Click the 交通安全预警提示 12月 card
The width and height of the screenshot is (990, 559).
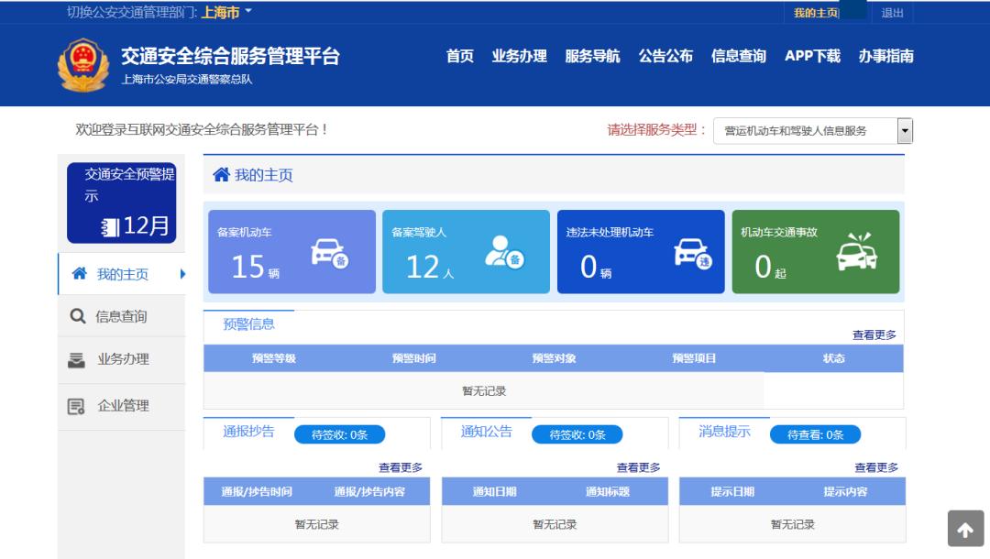tap(121, 203)
